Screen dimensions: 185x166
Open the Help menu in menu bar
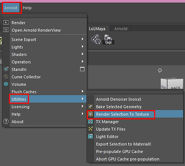tap(27, 8)
